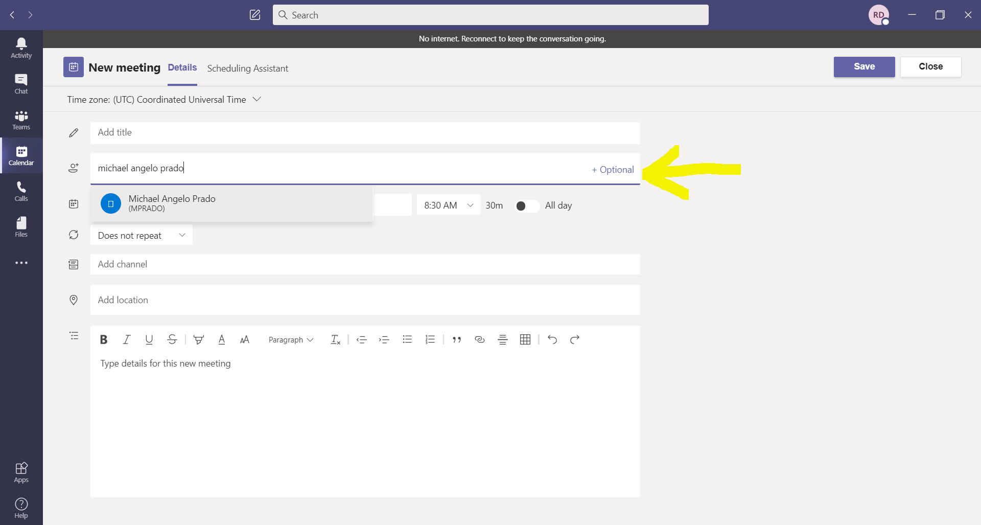Insert a table

[525, 339]
